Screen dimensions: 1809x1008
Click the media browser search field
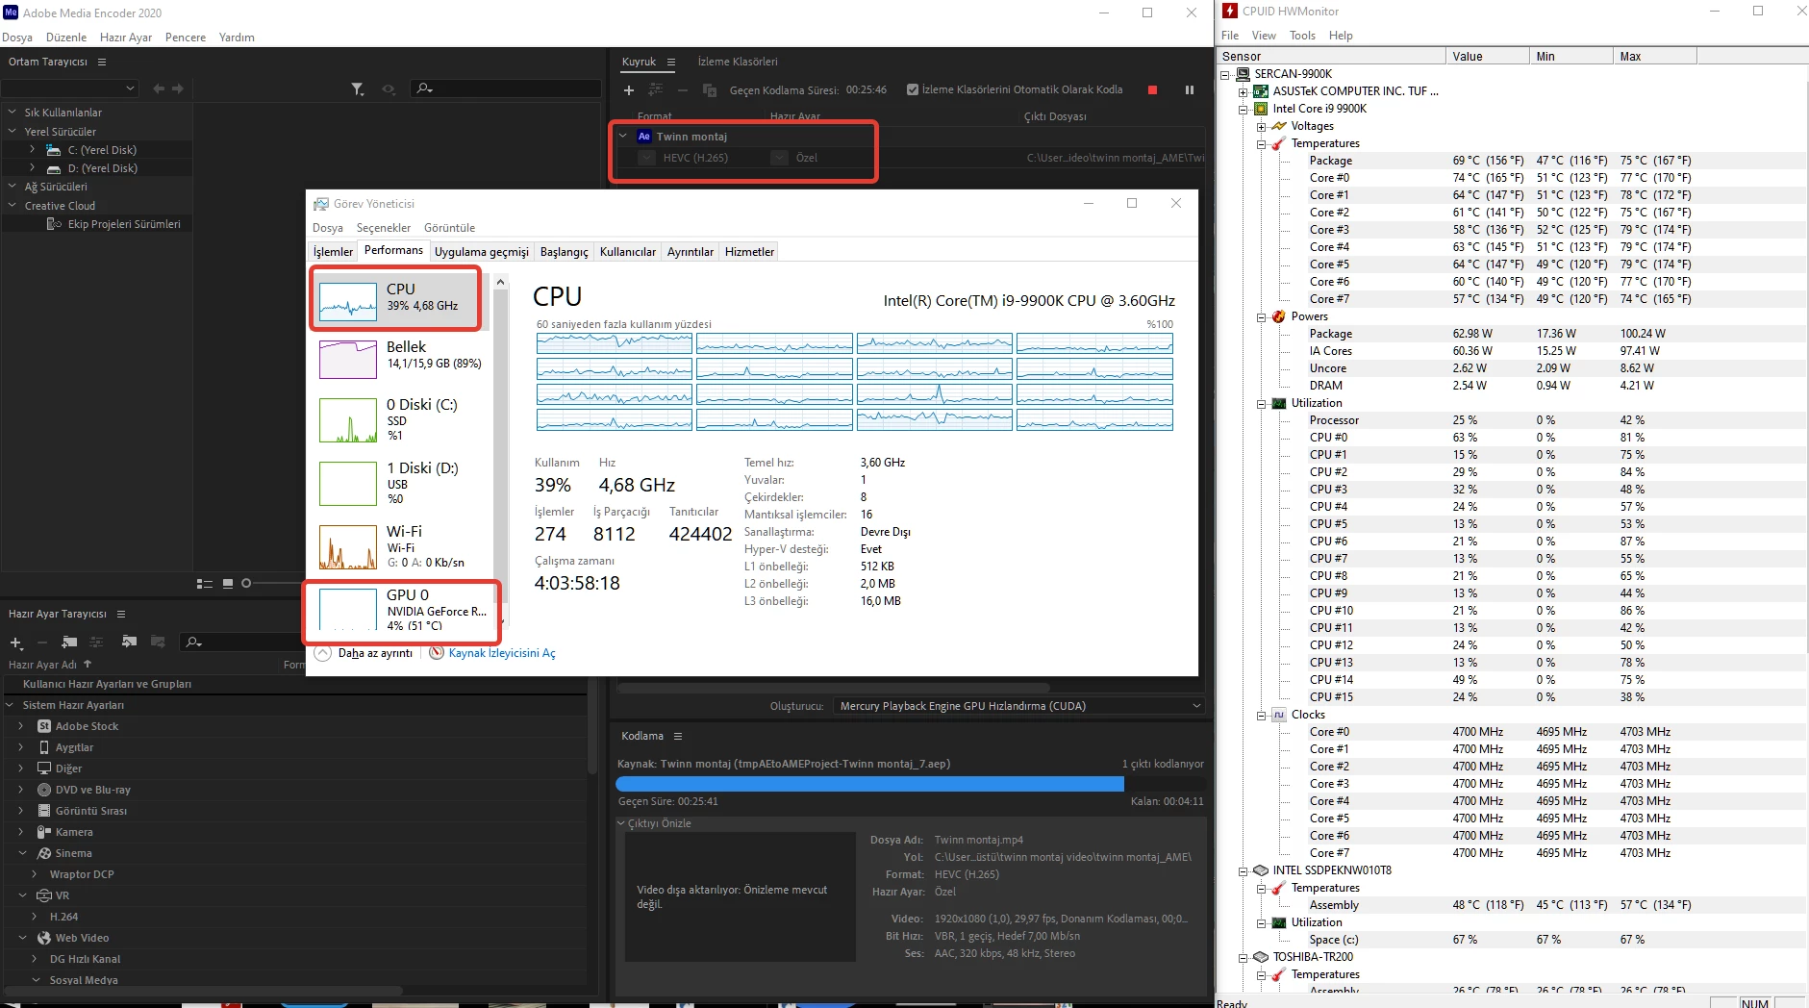[506, 88]
